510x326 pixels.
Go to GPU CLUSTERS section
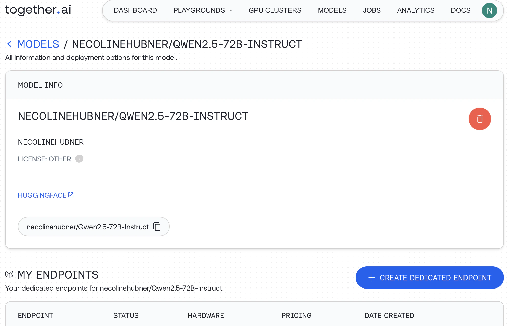point(275,10)
